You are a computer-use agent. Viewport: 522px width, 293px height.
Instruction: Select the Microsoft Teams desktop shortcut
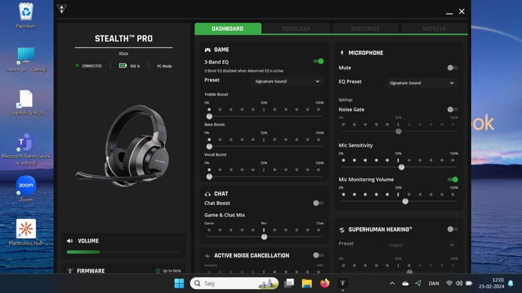[x=26, y=149]
